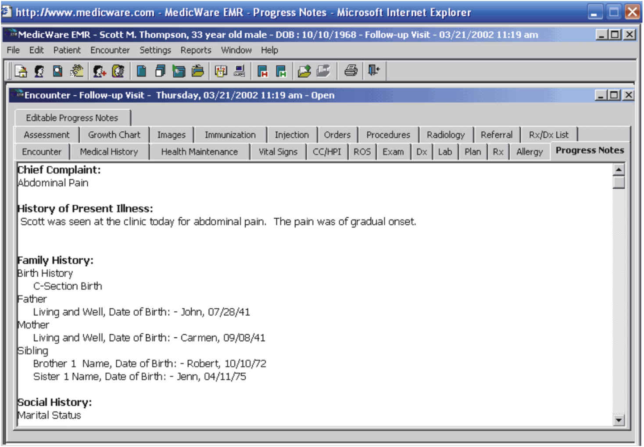Click the printer icon in toolbar
The height and width of the screenshot is (447, 644).
351,70
